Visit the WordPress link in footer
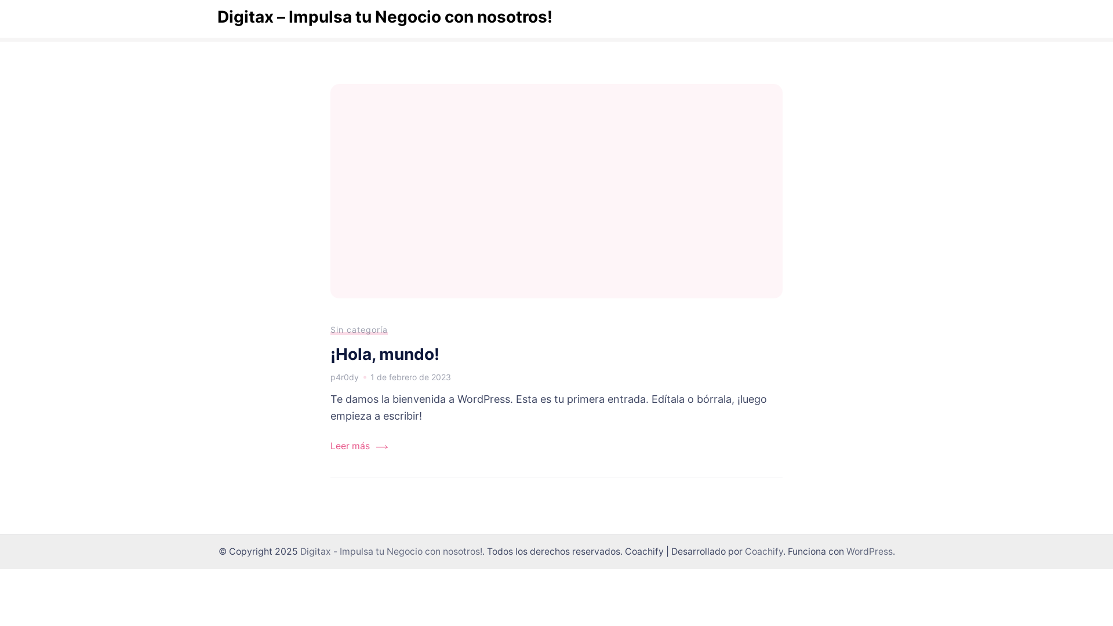Screen dimensions: 1113x626 coord(870,551)
